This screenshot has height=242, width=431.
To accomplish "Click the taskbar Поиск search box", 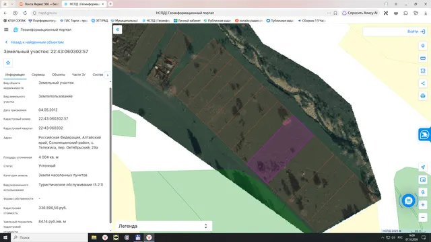I will 49,237.
